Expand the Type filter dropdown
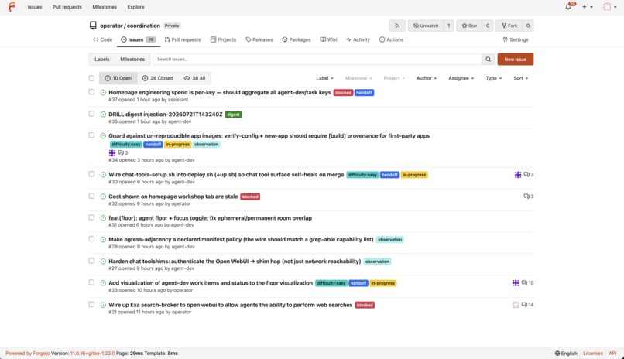This screenshot has width=624, height=359. tap(493, 78)
